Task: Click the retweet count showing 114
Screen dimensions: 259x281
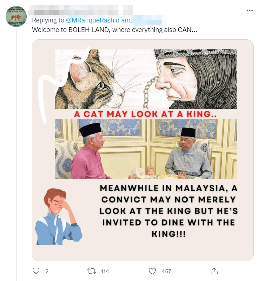Action: (105, 271)
